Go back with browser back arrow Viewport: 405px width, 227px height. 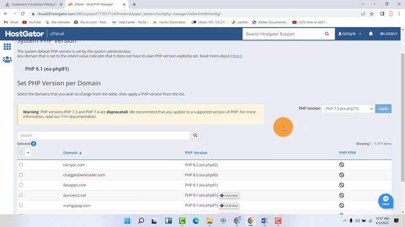click(6, 14)
